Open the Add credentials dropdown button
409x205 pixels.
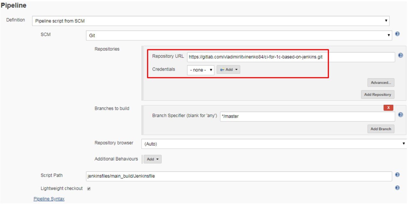click(228, 70)
